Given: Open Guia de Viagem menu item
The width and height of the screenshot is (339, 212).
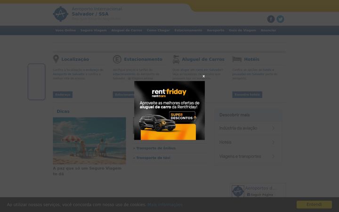Looking at the screenshot, I should click(242, 30).
